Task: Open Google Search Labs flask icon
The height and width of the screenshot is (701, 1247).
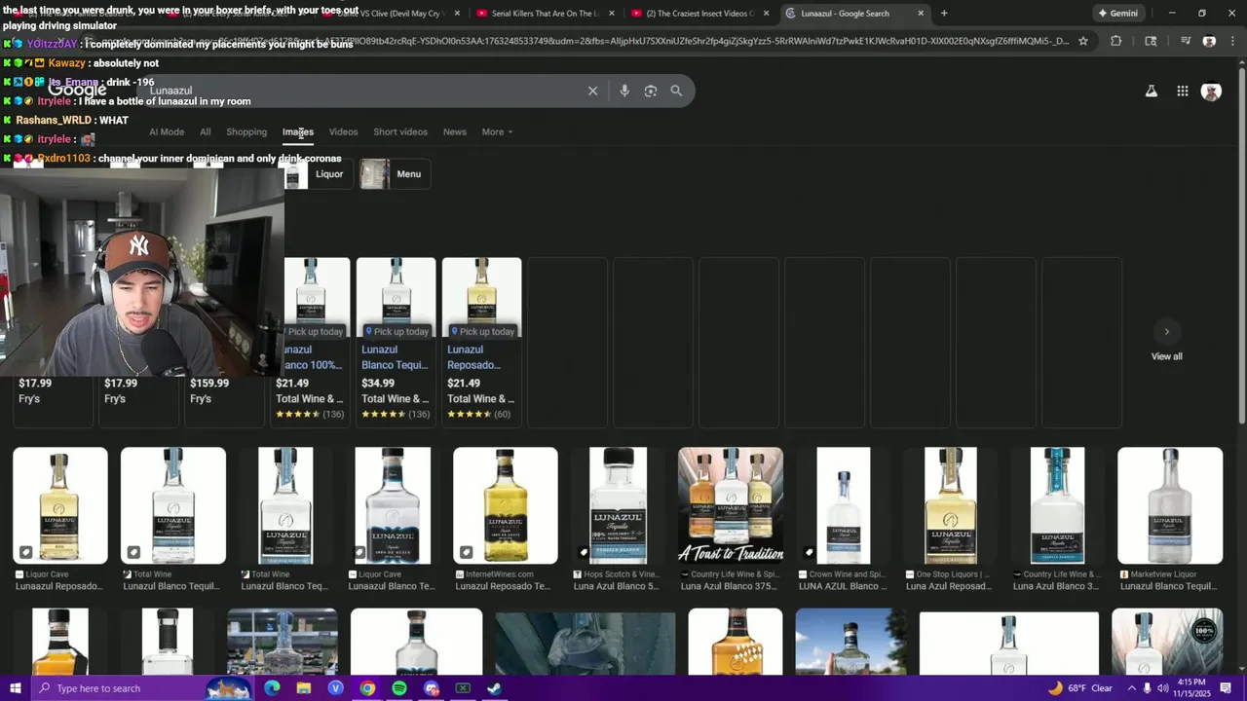Action: [1151, 91]
